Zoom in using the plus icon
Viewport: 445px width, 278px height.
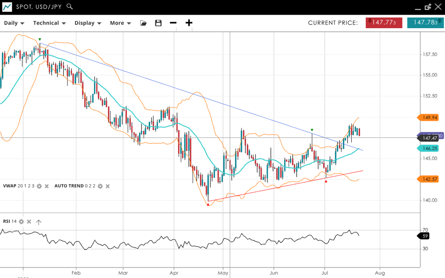click(189, 23)
